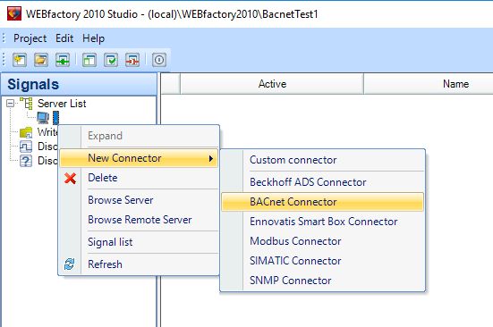This screenshot has height=327, width=493.
Task: Click the Signals panel header
Action: coord(79,84)
